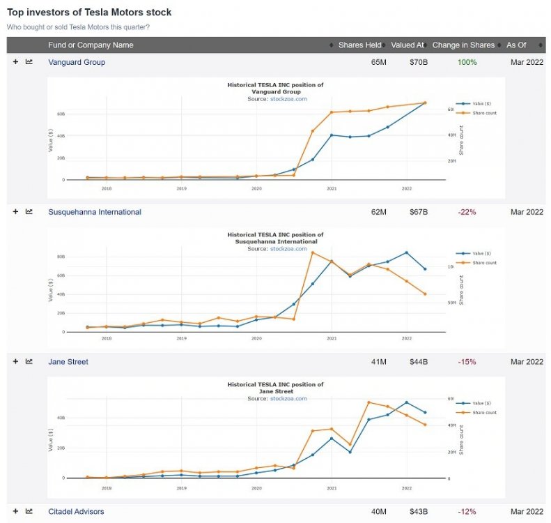This screenshot has width=551, height=523.
Task: Open the Citadel Advisors link
Action: click(x=76, y=511)
